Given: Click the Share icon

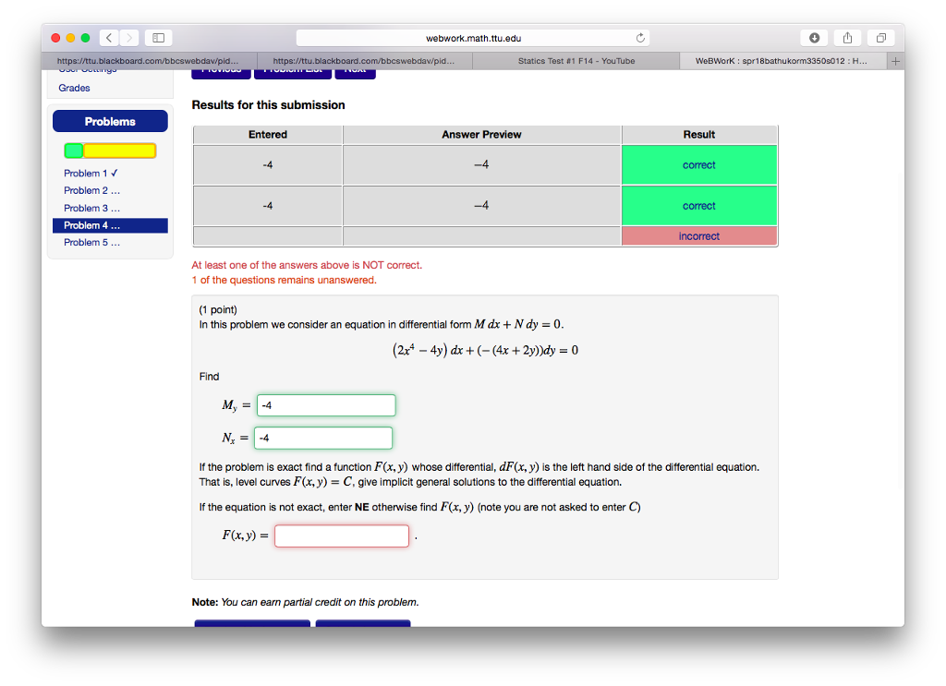Looking at the screenshot, I should 847,37.
